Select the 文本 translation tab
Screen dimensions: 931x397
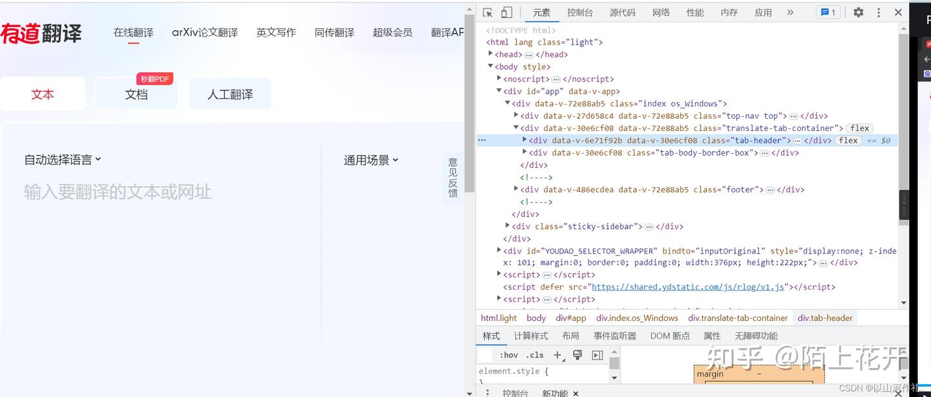[43, 94]
